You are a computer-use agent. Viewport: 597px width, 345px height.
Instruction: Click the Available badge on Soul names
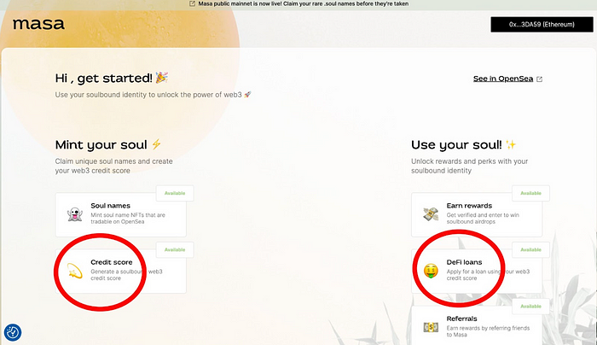pyautogui.click(x=175, y=193)
